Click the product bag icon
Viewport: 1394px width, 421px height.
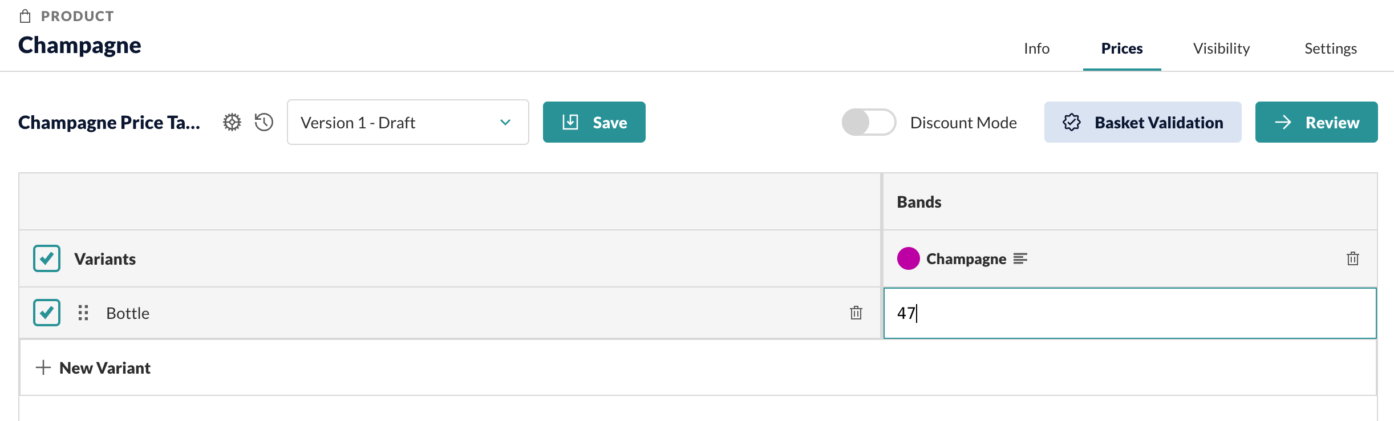25,16
